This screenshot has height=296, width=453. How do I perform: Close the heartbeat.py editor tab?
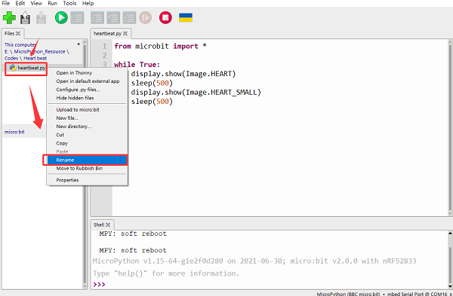point(125,33)
